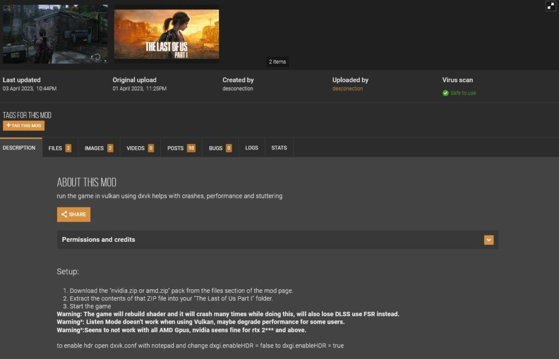The width and height of the screenshot is (559, 359).
Task: Click the green Safe to use checkmark icon
Action: pyautogui.click(x=446, y=93)
